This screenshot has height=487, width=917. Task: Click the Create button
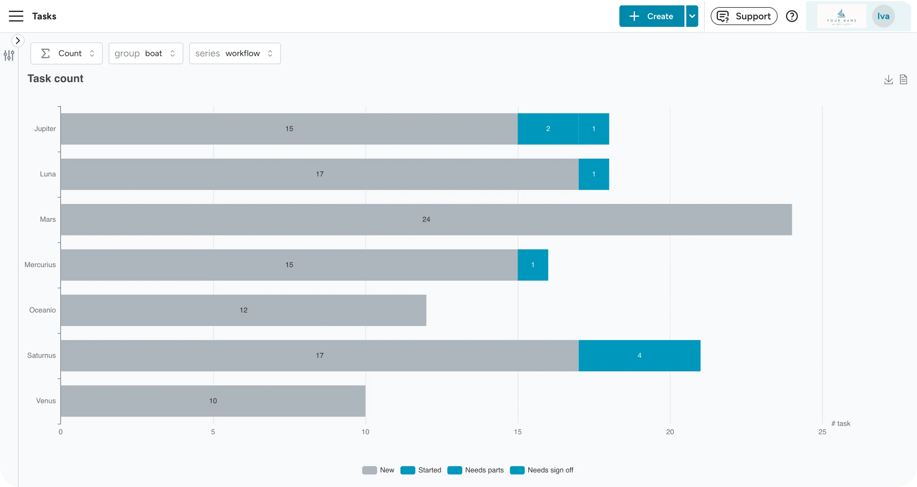pyautogui.click(x=651, y=16)
